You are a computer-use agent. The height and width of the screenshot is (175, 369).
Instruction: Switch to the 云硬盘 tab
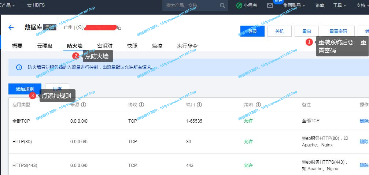click(x=45, y=46)
